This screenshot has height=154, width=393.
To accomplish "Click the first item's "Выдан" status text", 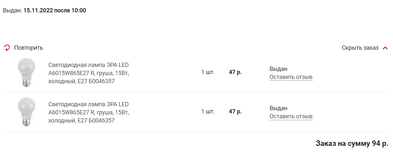I will click(278, 69).
